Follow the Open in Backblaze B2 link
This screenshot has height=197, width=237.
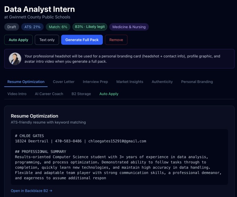[x=31, y=191]
